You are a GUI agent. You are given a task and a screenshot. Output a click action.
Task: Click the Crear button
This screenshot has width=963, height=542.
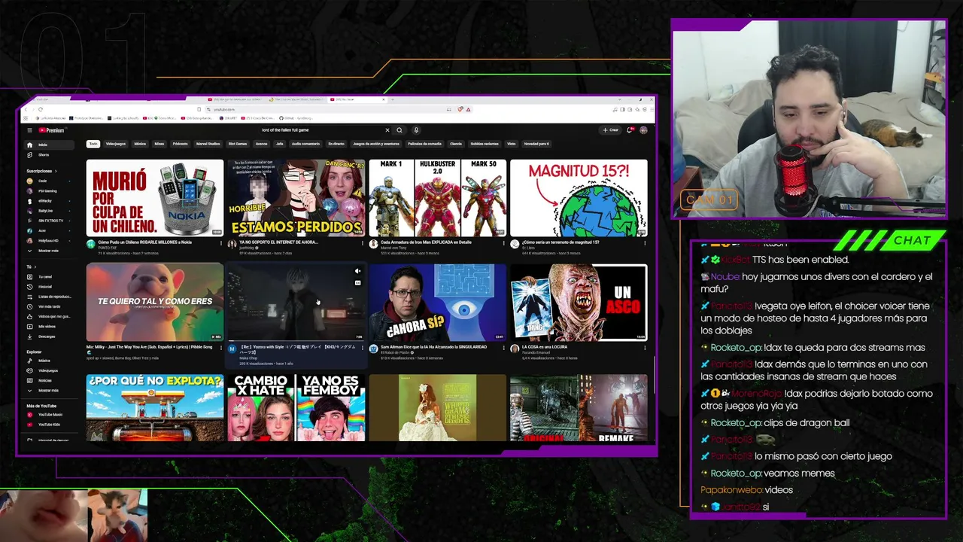pyautogui.click(x=611, y=130)
